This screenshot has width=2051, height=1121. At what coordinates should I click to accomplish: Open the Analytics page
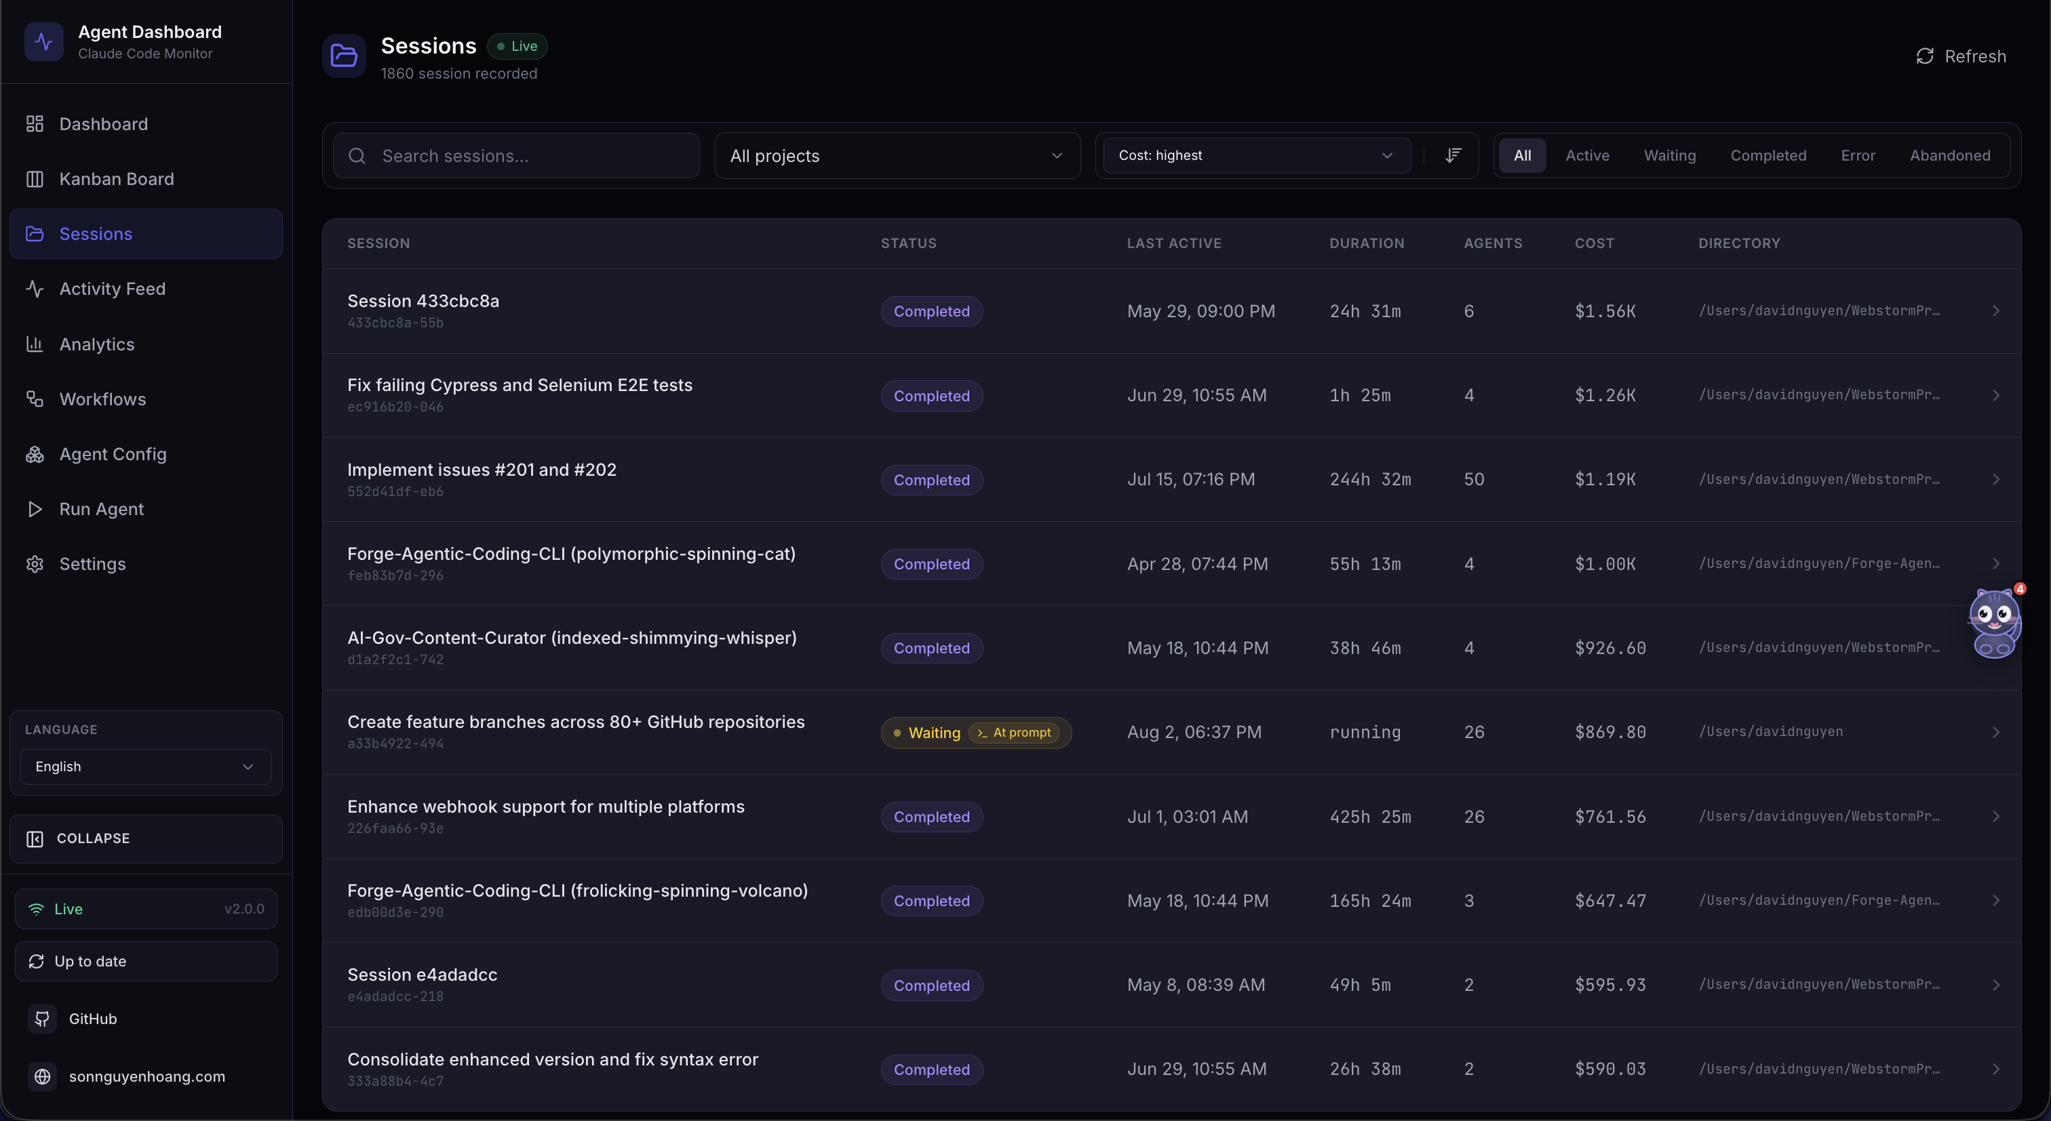coord(146,344)
